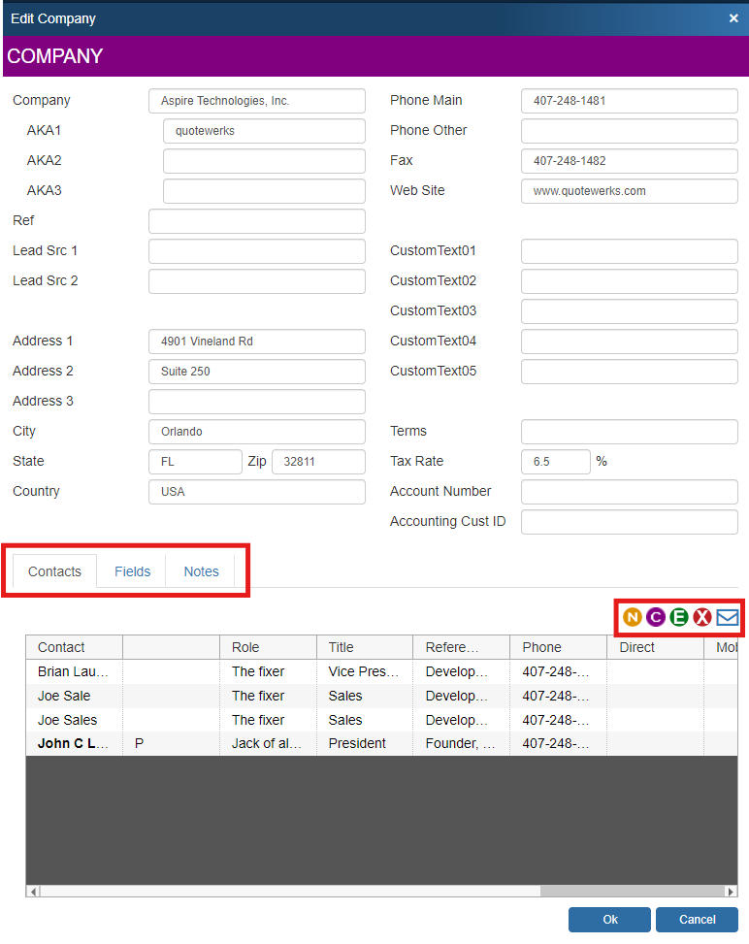Click the envelope email icon

(x=728, y=617)
